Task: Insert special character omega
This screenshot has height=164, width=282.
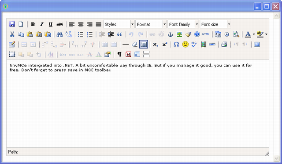Action: (176, 44)
